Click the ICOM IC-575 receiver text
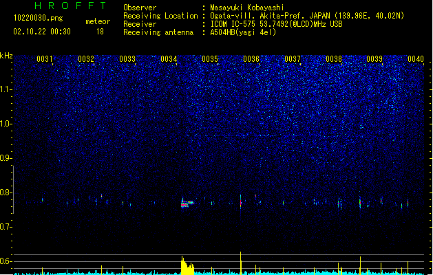The image size is (433, 275). click(x=277, y=24)
